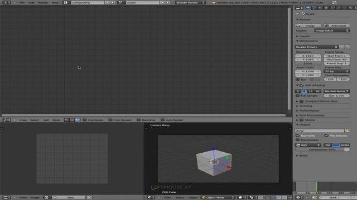357x200 pixels.
Task: Enable the Full Sample checkbox
Action: pos(297,96)
